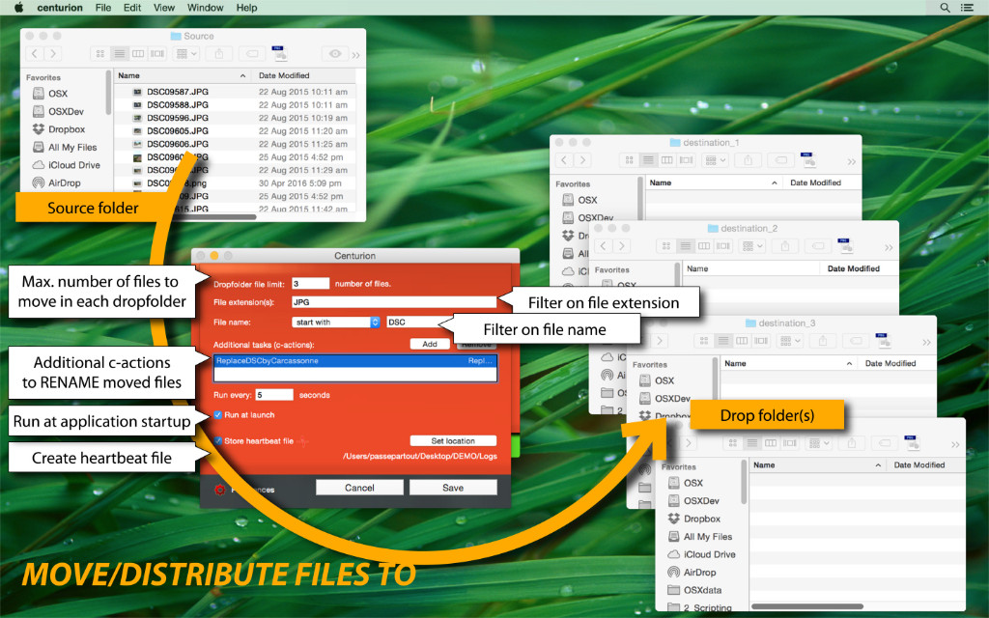
Task: Select the ReplaceDSCbyCarcassonne c-action row
Action: [x=355, y=361]
